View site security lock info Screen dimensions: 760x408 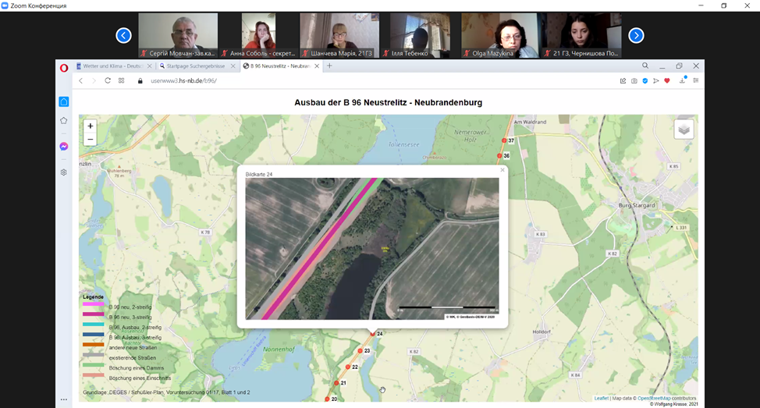140,81
